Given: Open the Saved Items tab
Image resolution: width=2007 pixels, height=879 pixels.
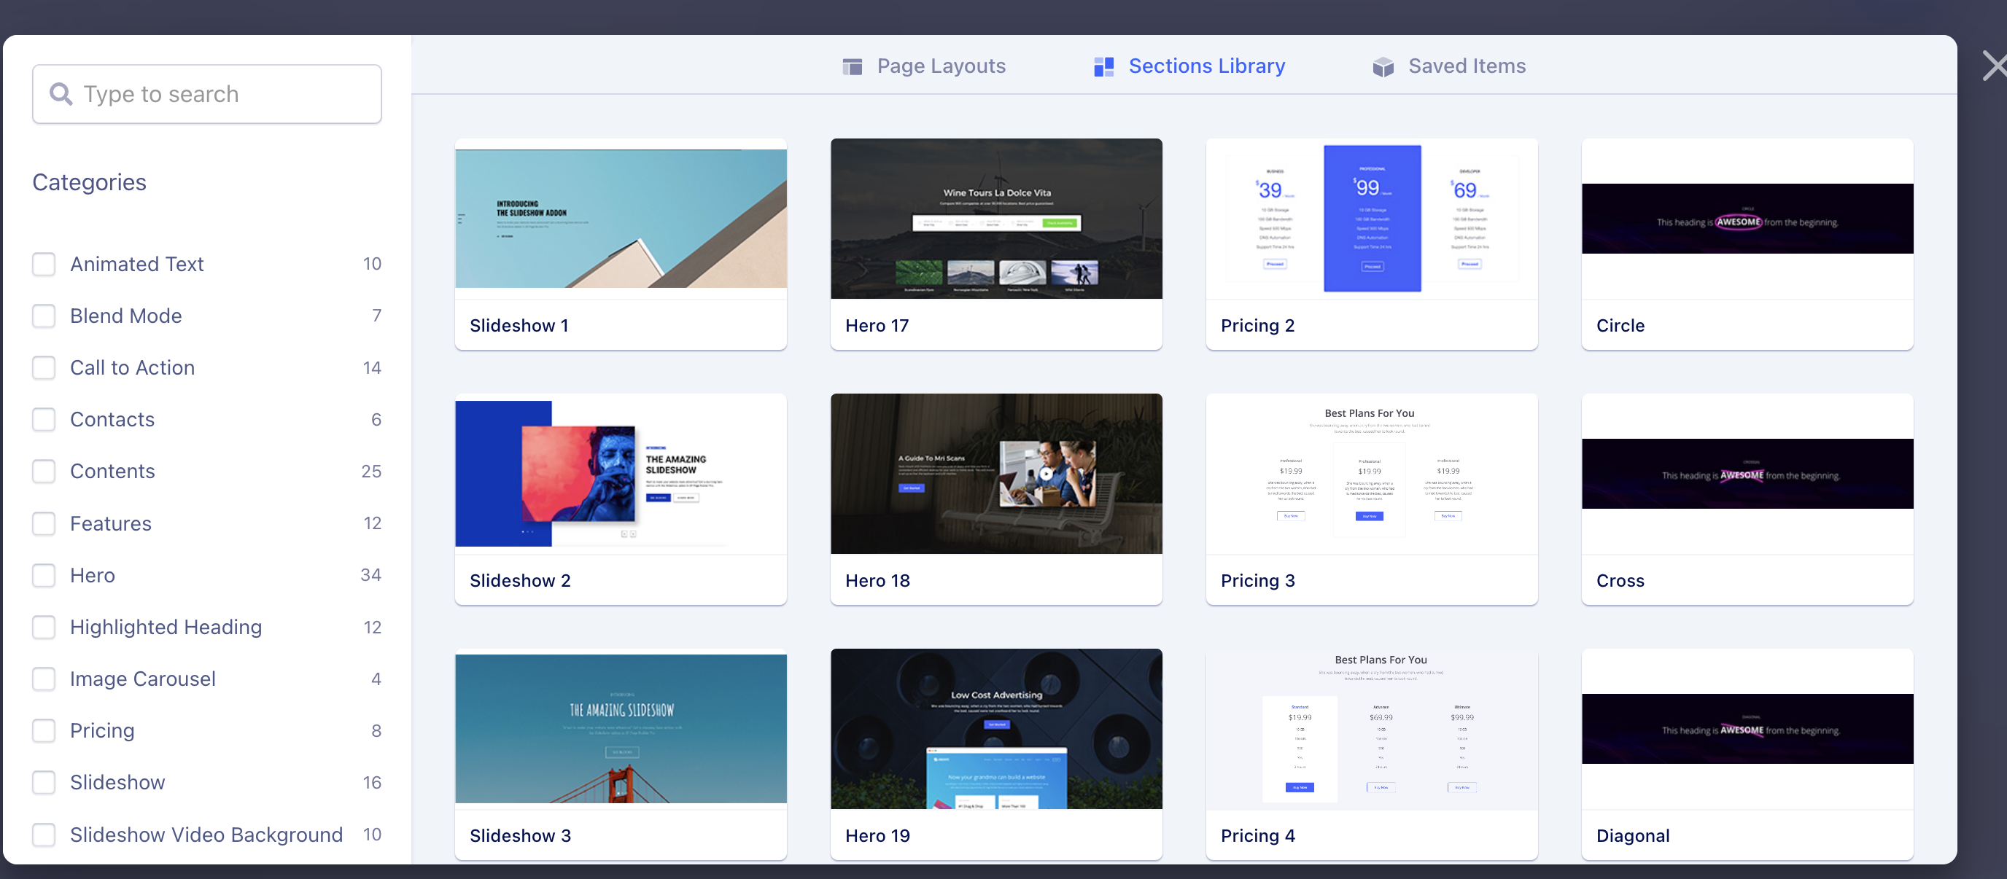Looking at the screenshot, I should click(x=1466, y=66).
